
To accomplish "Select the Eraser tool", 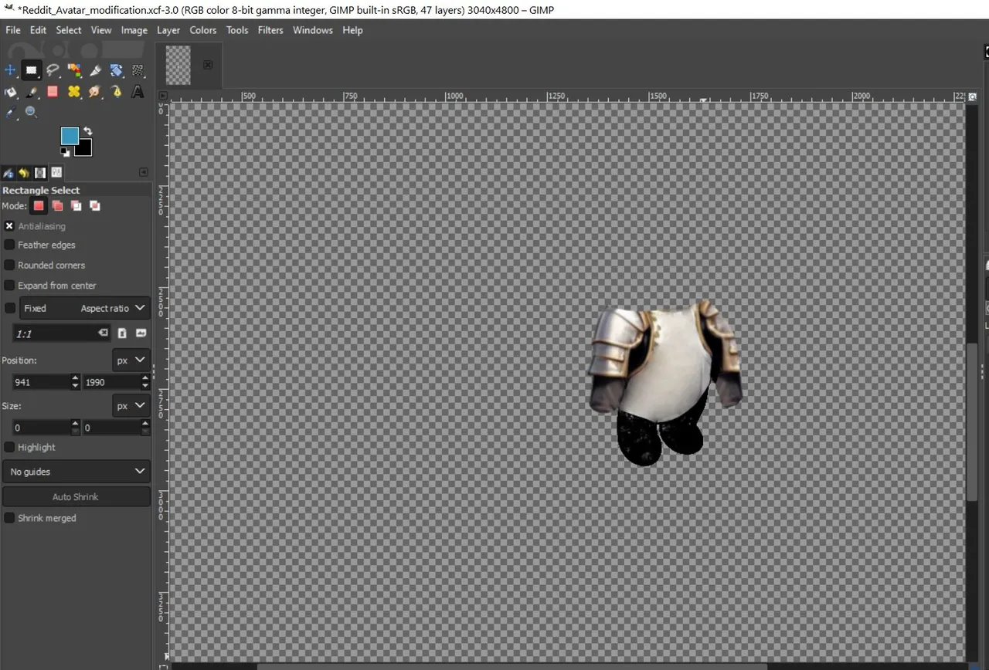I will coord(53,92).
